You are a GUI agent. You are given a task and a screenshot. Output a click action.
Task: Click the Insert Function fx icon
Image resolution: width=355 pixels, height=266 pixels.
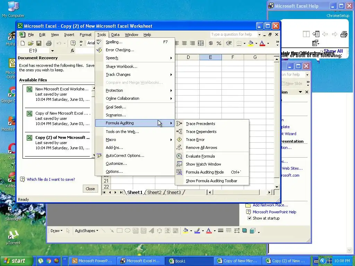[x=72, y=51]
